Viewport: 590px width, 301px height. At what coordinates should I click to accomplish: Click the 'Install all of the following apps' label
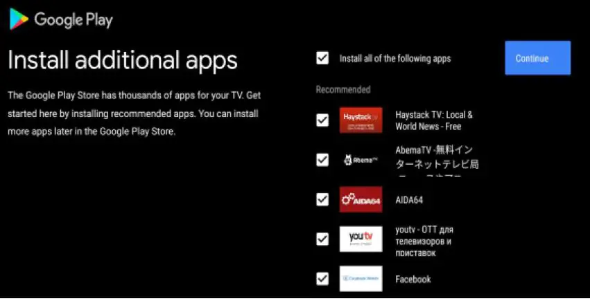coord(395,59)
